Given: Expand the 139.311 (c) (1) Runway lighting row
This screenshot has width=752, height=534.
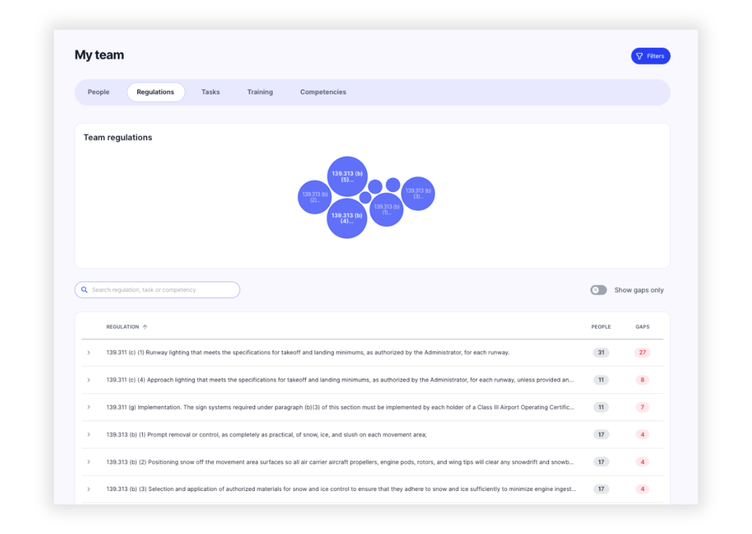Looking at the screenshot, I should pyautogui.click(x=89, y=353).
